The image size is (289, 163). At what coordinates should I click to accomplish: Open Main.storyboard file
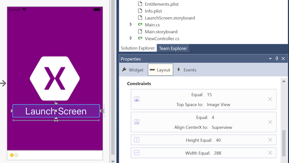tap(161, 32)
